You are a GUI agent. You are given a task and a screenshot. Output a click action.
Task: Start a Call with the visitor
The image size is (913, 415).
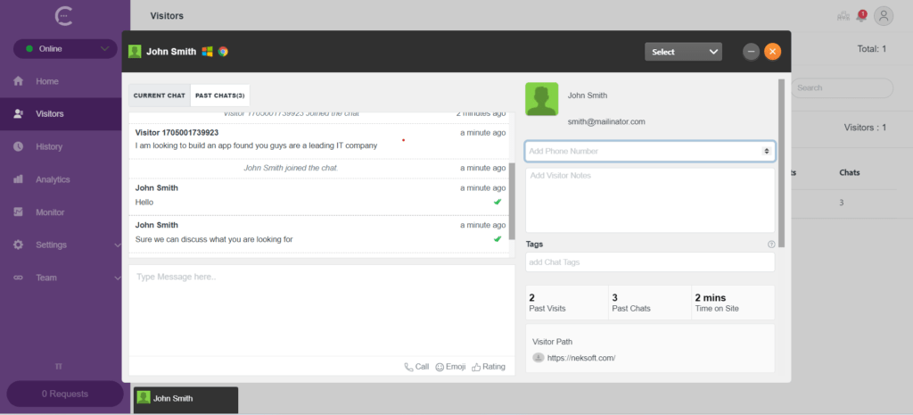pos(416,367)
